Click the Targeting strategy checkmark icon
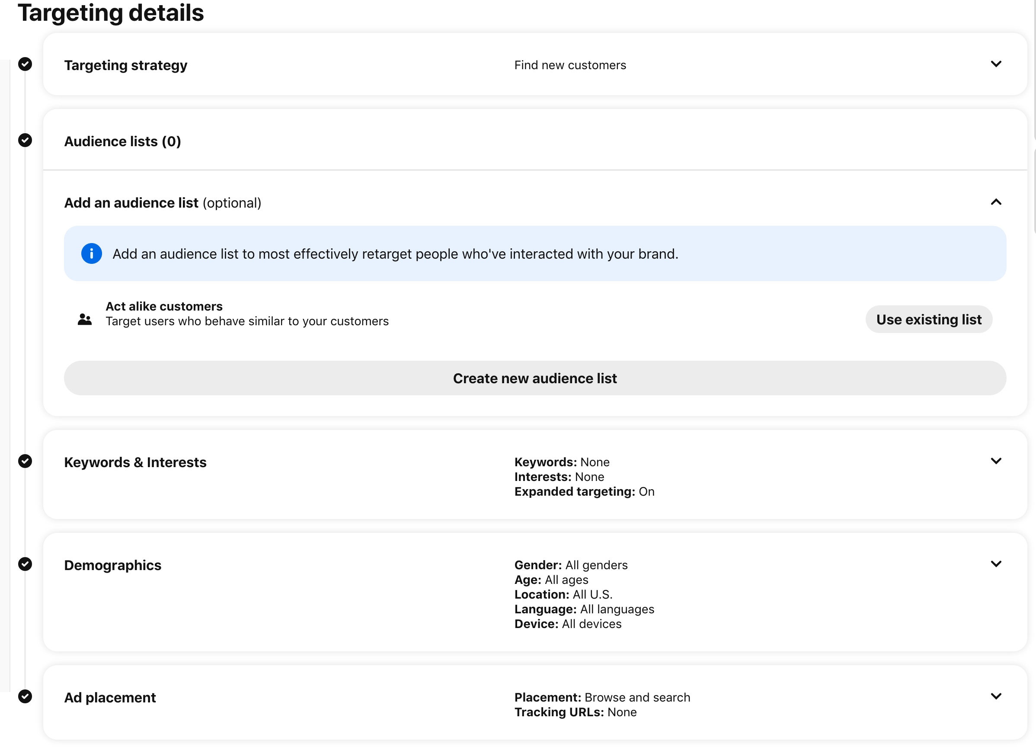The width and height of the screenshot is (1036, 750). (25, 64)
